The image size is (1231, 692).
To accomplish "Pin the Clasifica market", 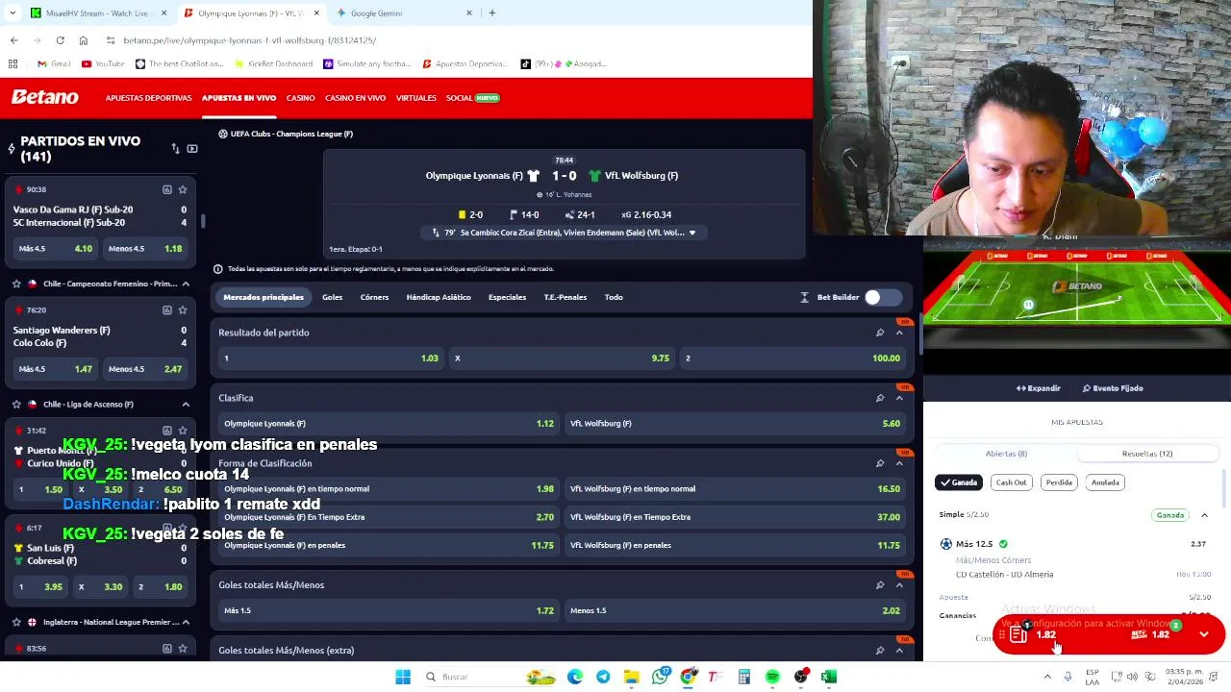I will coord(880,398).
